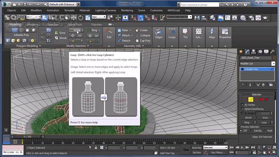Image resolution: width=279 pixels, height=157 pixels.
Task: Switch to the Modify command panel tab
Action: point(247,52)
